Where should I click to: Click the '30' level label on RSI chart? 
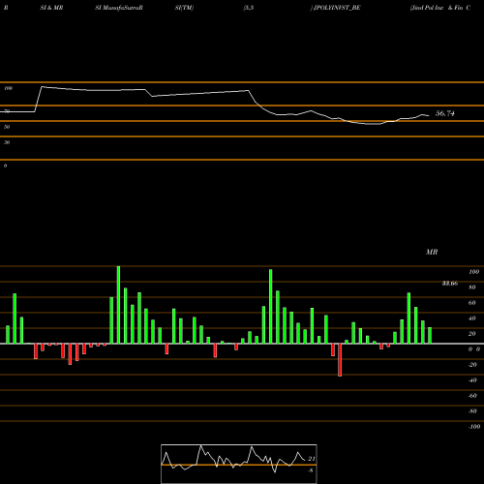pyautogui.click(x=7, y=142)
